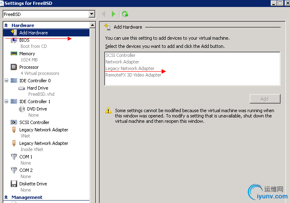290x203 pixels.
Task: Click the Add Hardware icon in tree
Action: pos(14,32)
